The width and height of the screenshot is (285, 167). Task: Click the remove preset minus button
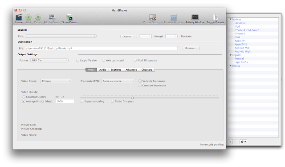[236, 142]
